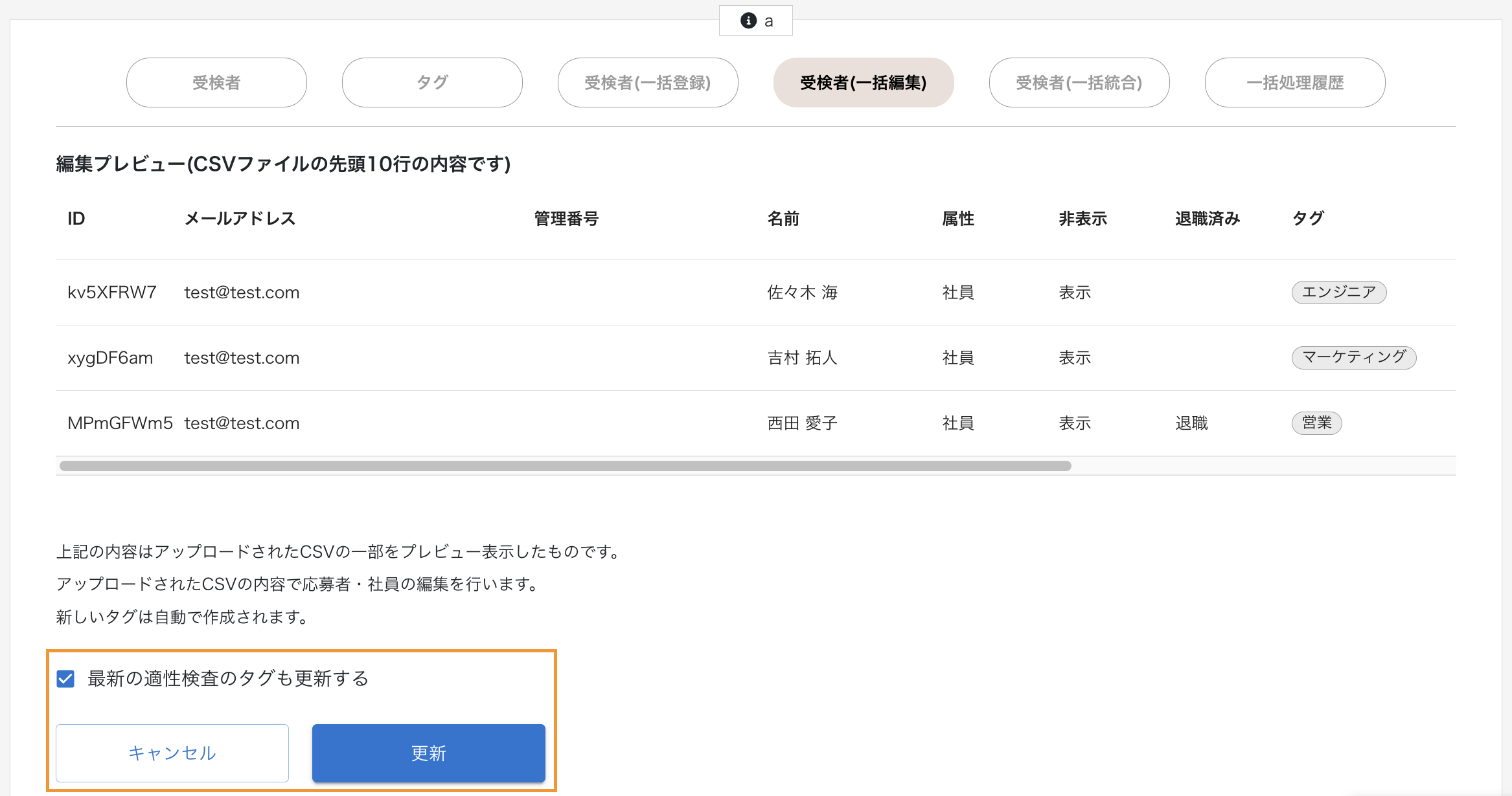Click the 退職 status for 西田 愛子
Viewport: 1512px width, 796px height.
coord(1191,423)
